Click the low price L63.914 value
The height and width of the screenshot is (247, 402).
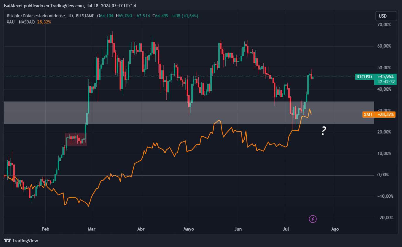[x=142, y=16]
